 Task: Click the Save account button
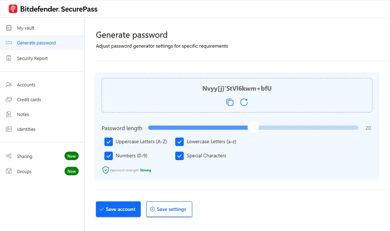coord(118,209)
